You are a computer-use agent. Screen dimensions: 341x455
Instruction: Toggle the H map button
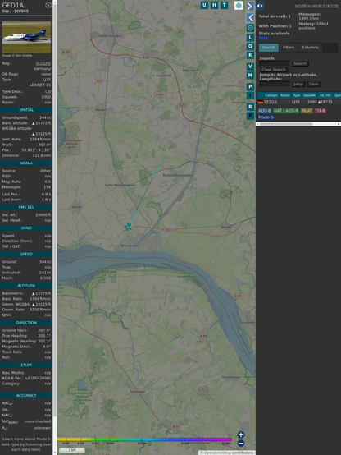coord(214,5)
